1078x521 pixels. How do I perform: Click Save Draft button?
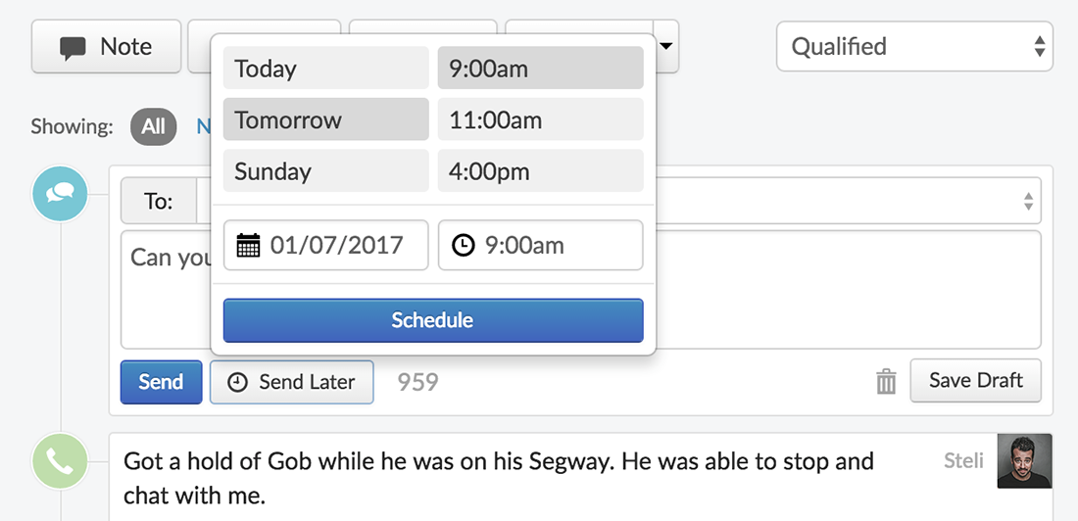click(975, 380)
